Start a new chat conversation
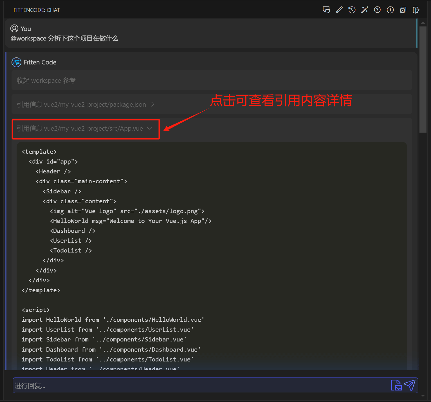This screenshot has width=431, height=402. (x=326, y=10)
